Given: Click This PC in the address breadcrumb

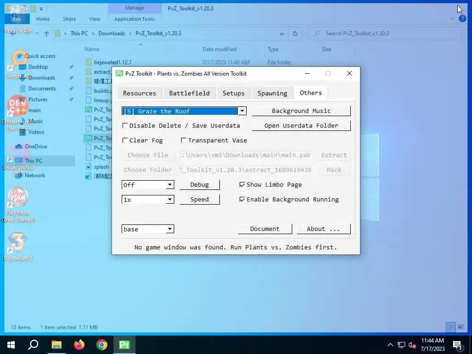Looking at the screenshot, I should (79, 33).
